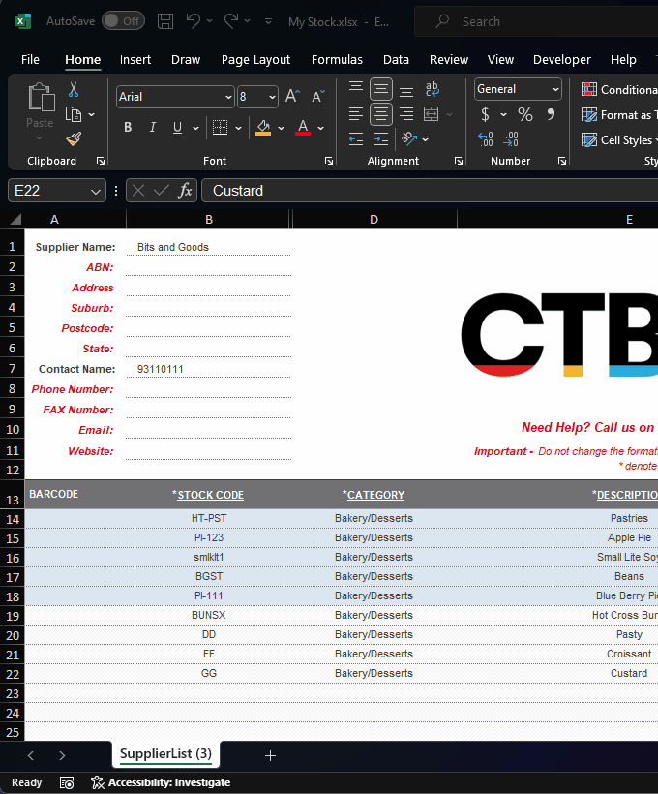Click inside the Search box
This screenshot has width=658, height=794.
[x=536, y=21]
